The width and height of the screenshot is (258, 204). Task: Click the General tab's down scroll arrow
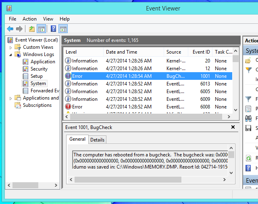click(x=231, y=173)
